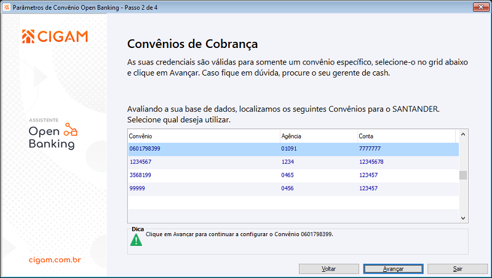Click the Avançar button

point(393,269)
